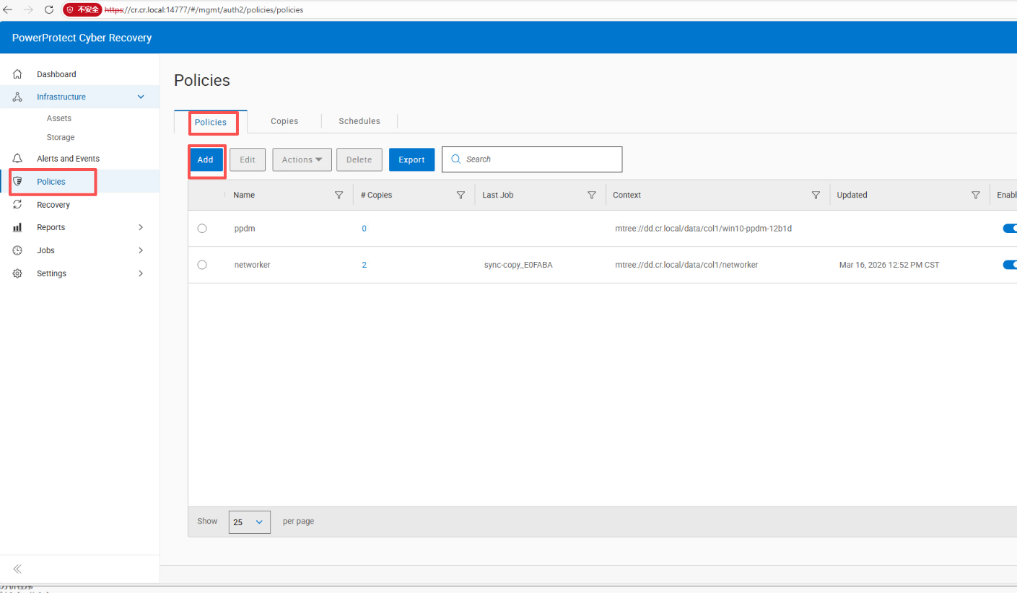Select the networker policy radio button
Image resolution: width=1017 pixels, height=593 pixels.
[x=202, y=265]
